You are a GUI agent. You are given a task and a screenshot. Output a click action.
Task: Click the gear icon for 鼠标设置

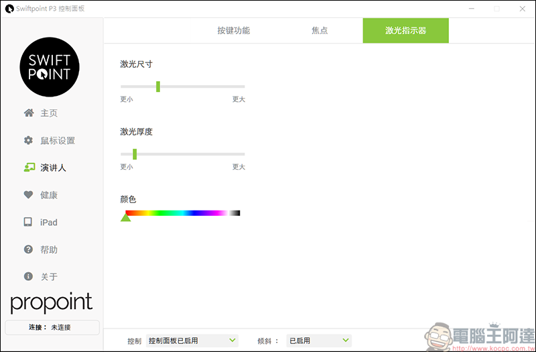click(28, 140)
